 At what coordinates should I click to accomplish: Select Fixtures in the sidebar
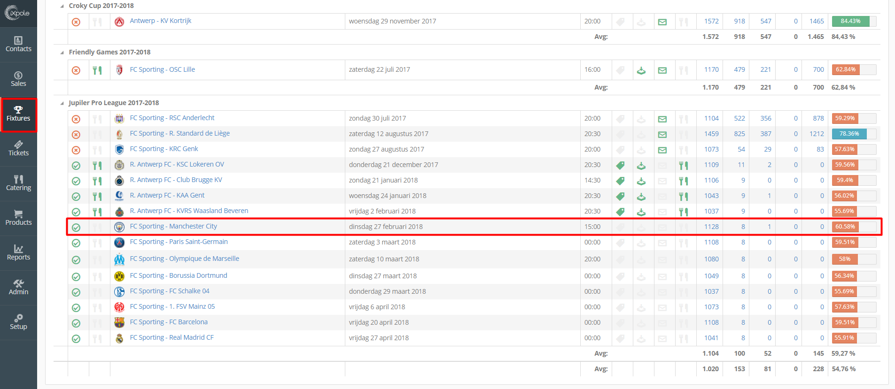click(18, 114)
